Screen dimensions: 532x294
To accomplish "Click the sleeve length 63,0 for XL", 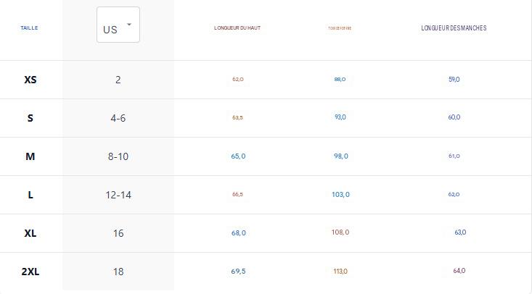I will coord(460,232).
